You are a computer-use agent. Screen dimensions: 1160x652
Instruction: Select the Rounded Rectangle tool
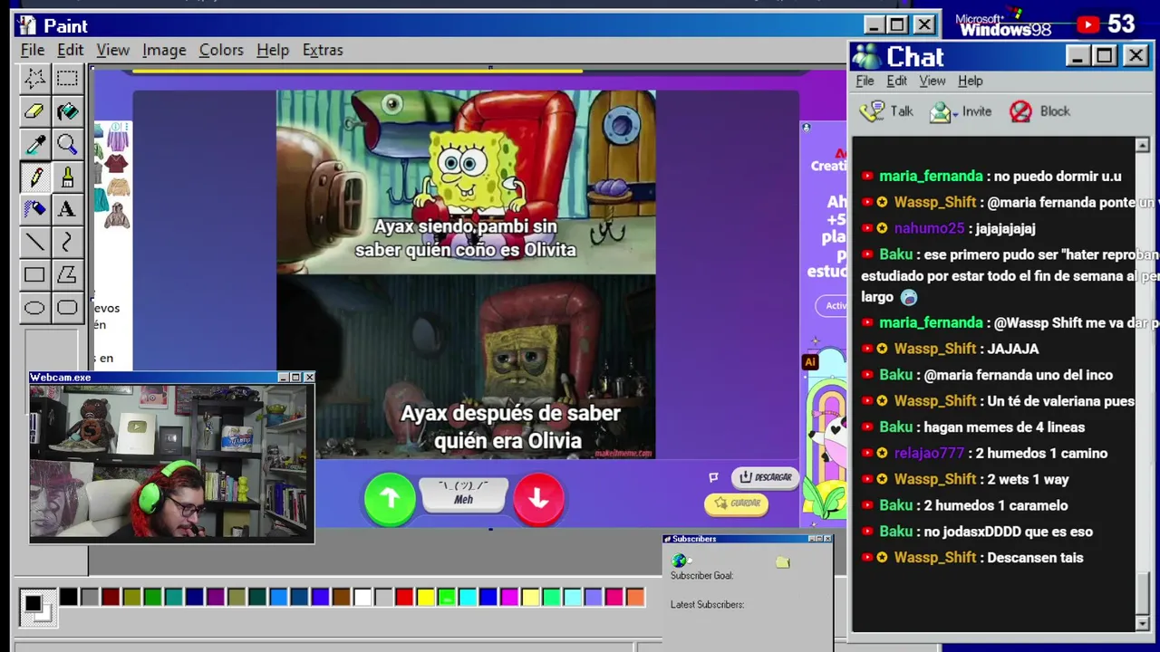coord(67,308)
